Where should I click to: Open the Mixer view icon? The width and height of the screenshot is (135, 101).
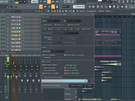click(102, 7)
